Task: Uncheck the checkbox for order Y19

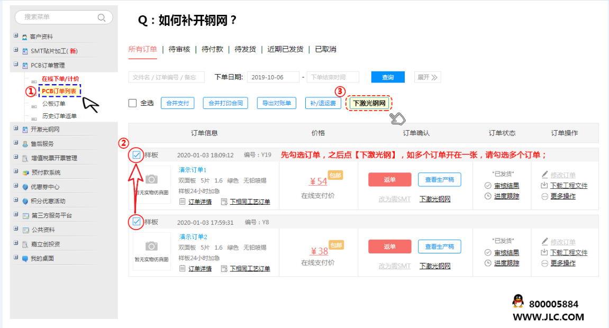Action: [x=137, y=155]
